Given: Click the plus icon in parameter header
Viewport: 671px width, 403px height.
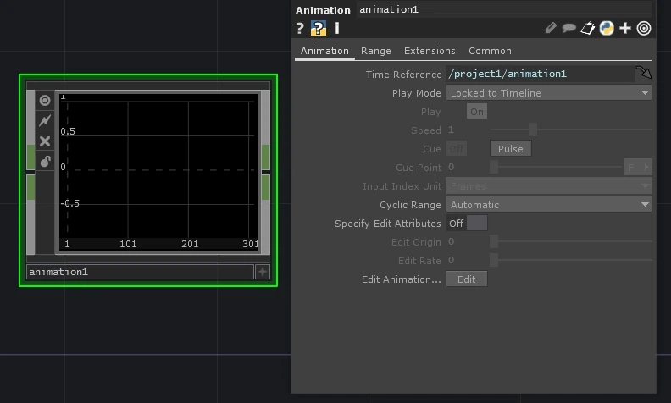Looking at the screenshot, I should coord(625,28).
